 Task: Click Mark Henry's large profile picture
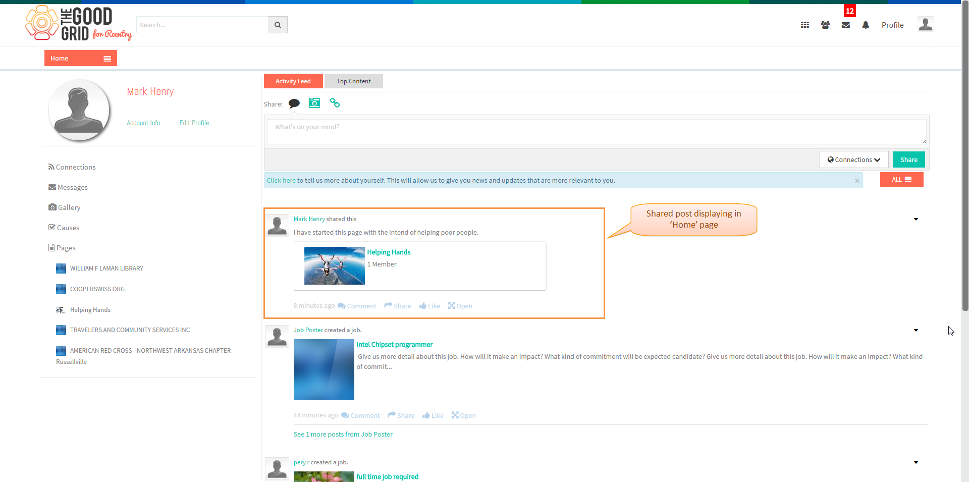pyautogui.click(x=79, y=110)
